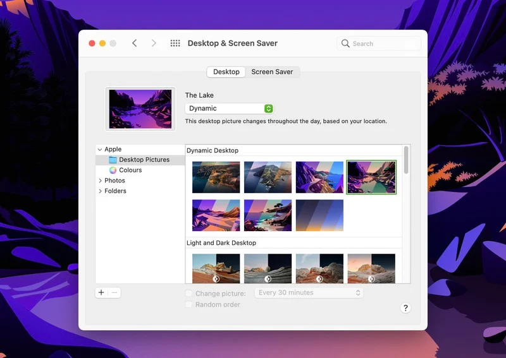Expand the Folders tree item
Image resolution: width=506 pixels, height=358 pixels.
(100, 191)
